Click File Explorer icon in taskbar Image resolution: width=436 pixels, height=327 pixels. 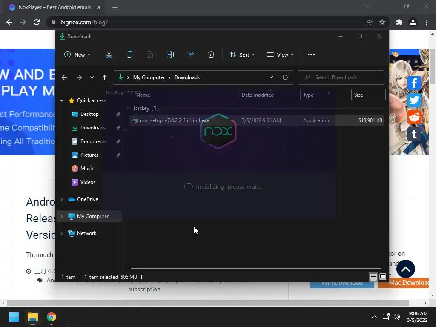[x=32, y=317]
